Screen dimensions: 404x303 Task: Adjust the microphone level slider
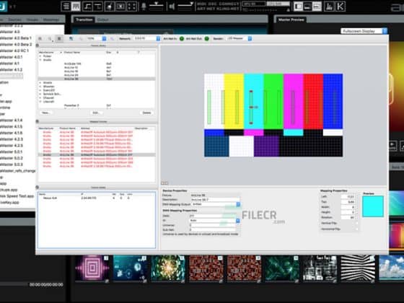[156, 4]
